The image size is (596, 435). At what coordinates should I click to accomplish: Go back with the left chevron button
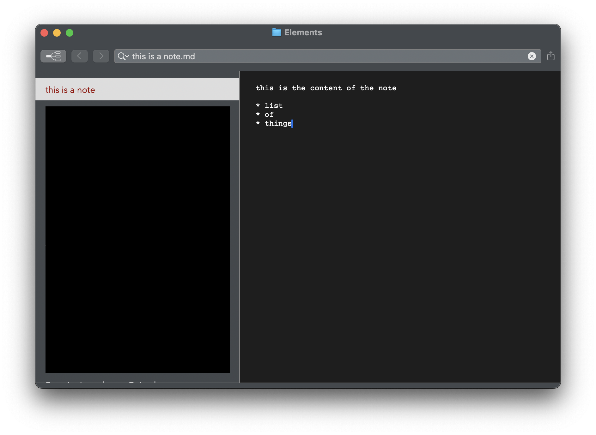tap(80, 56)
